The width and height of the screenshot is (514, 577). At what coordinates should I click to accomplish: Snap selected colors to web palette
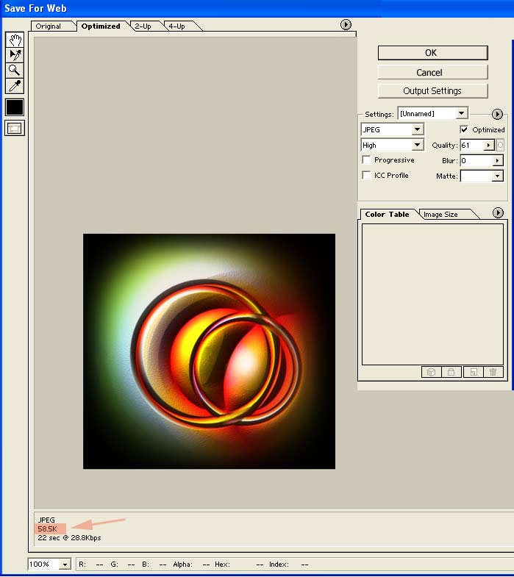coord(431,372)
